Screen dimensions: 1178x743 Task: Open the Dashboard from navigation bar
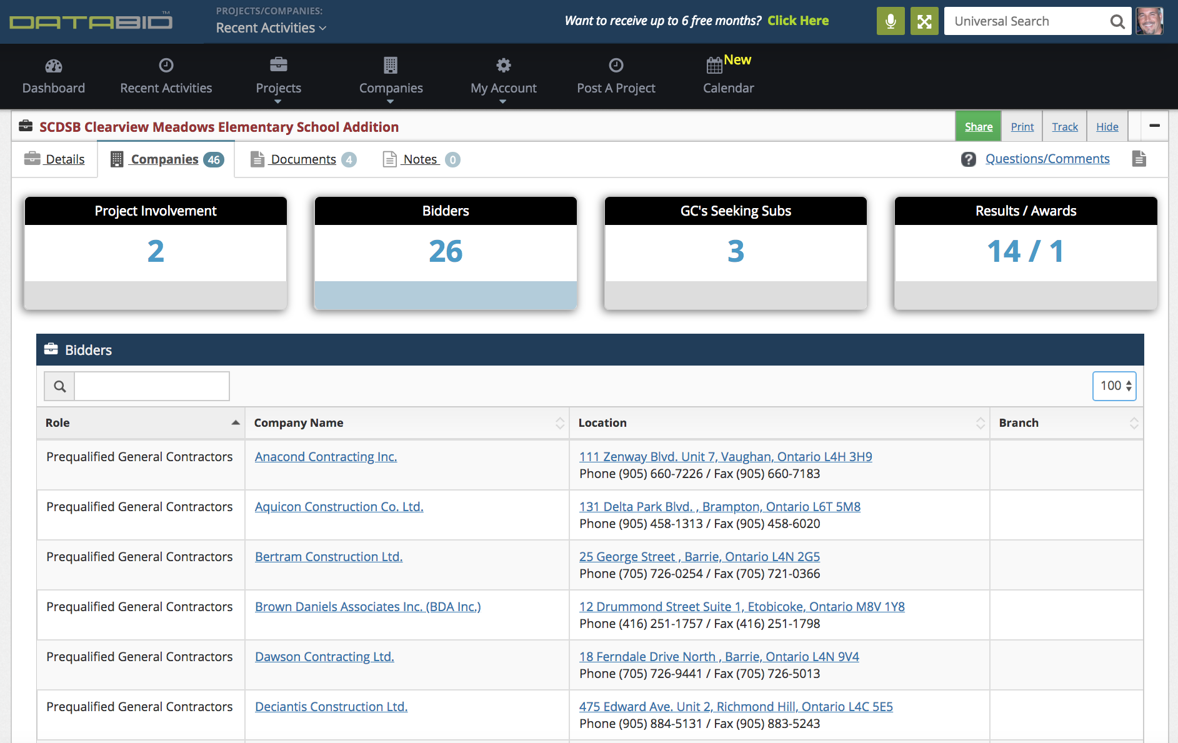(54, 76)
